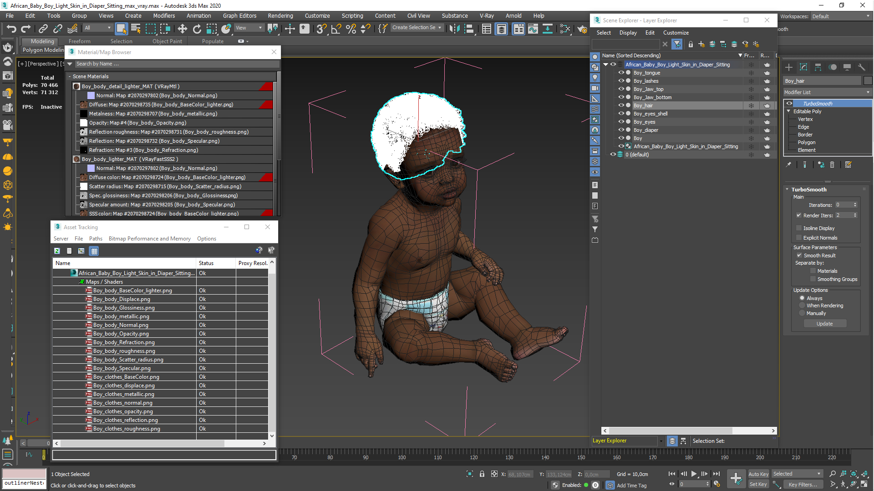Open the Workspaces Default dropdown

click(x=841, y=16)
